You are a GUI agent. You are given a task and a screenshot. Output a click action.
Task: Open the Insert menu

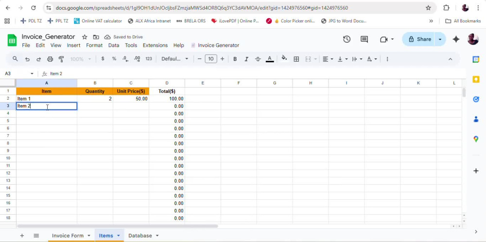[x=73, y=45]
